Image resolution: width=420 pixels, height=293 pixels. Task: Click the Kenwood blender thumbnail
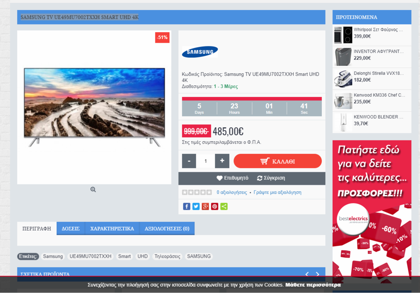tap(343, 122)
